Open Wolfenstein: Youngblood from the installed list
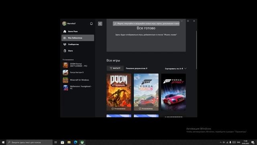 point(78,87)
